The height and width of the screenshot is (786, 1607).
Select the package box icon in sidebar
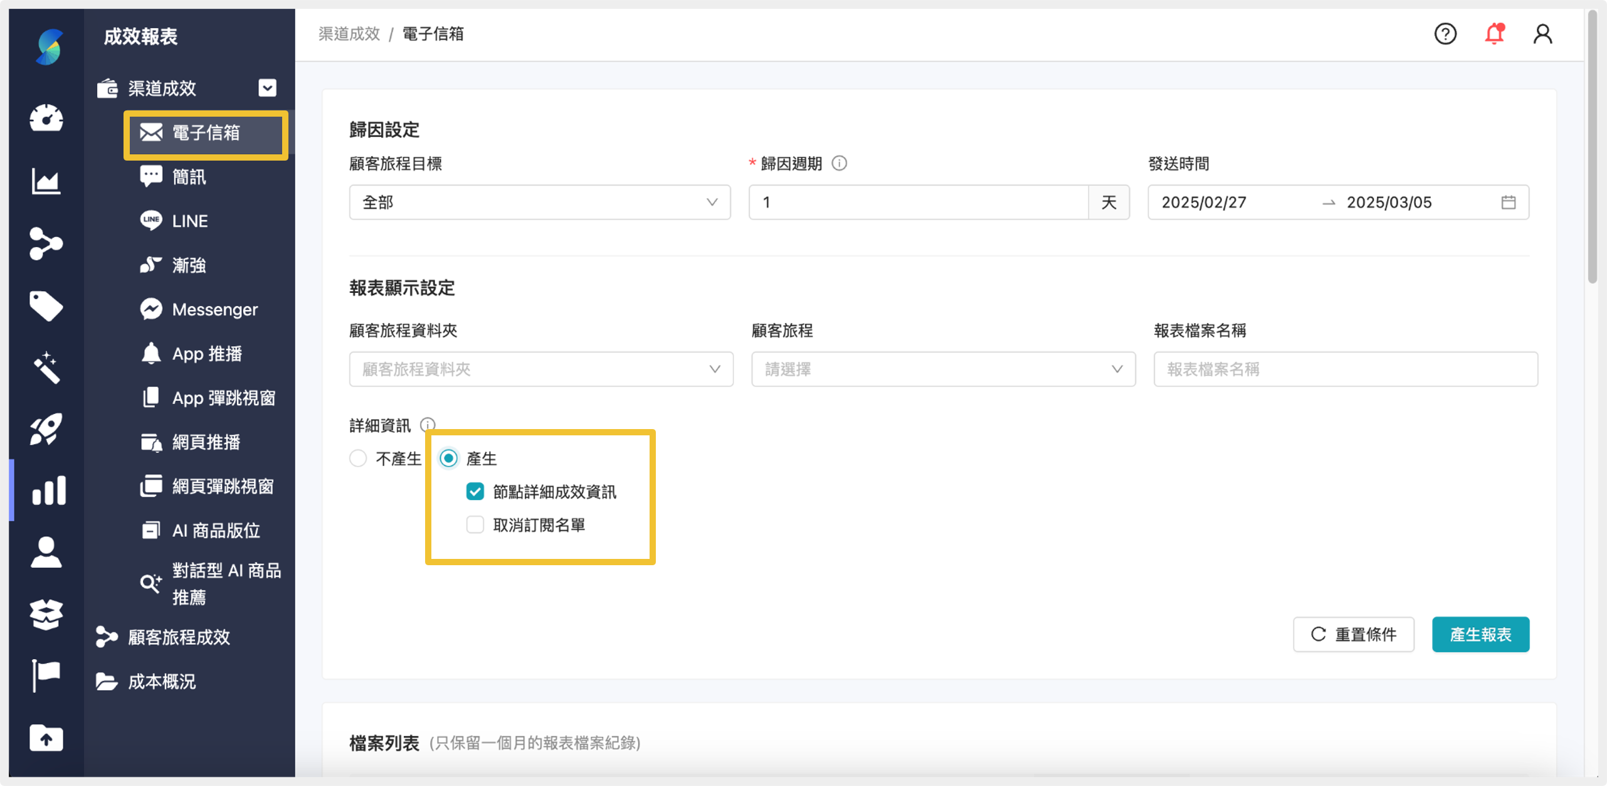click(46, 614)
